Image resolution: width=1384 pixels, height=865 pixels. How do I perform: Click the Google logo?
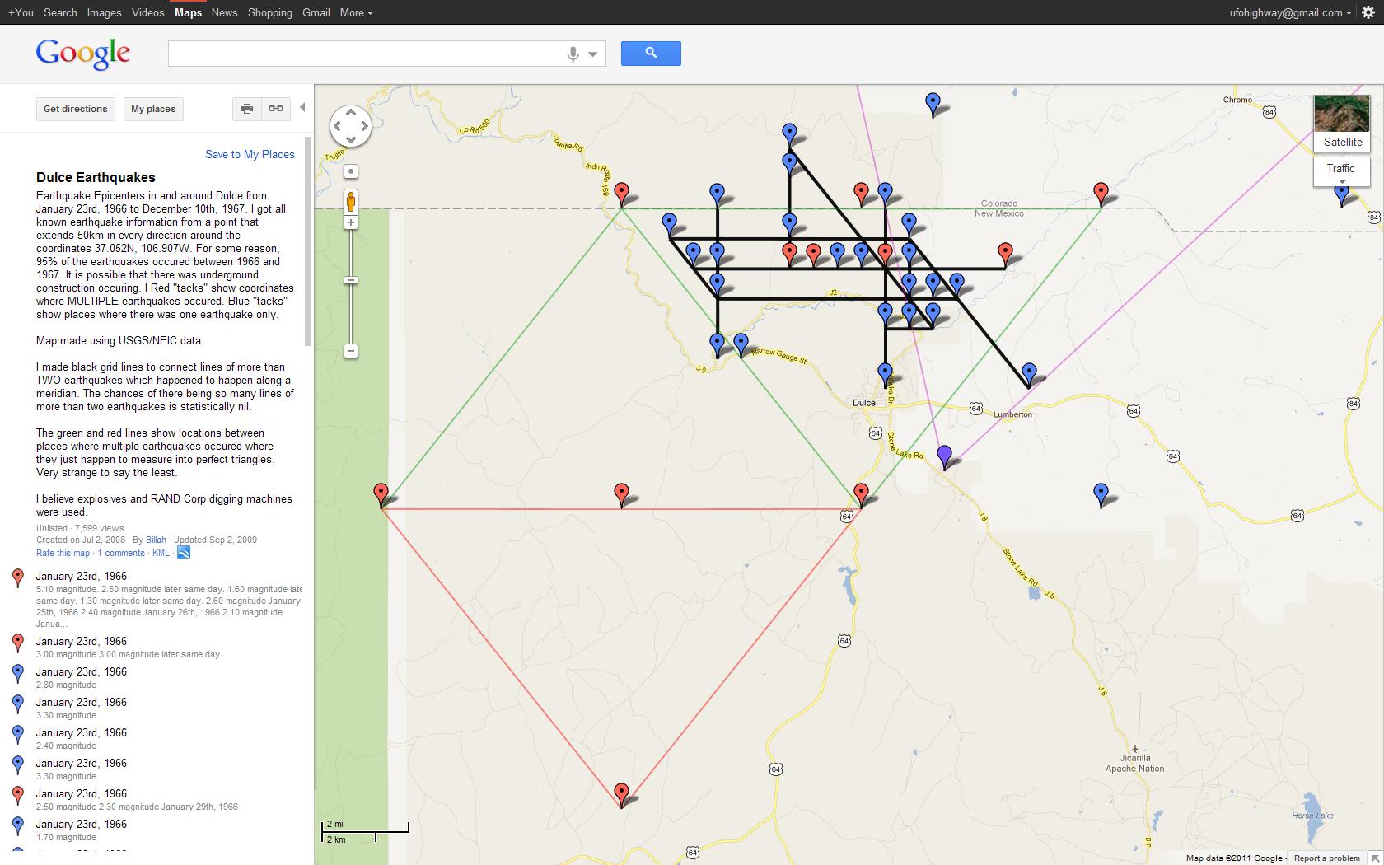(x=83, y=54)
